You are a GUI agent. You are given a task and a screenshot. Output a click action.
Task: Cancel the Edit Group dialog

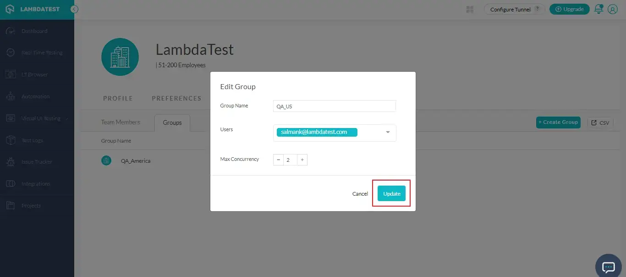360,194
